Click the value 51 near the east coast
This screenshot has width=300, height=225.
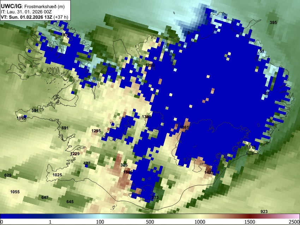coord(262,51)
